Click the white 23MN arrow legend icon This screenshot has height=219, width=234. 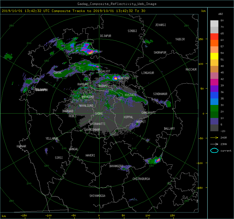pyautogui.click(x=214, y=144)
